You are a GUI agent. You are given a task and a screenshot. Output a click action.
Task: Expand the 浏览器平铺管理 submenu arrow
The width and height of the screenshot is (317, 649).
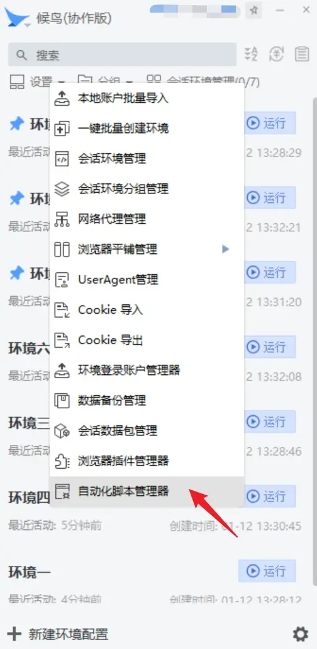tap(225, 249)
